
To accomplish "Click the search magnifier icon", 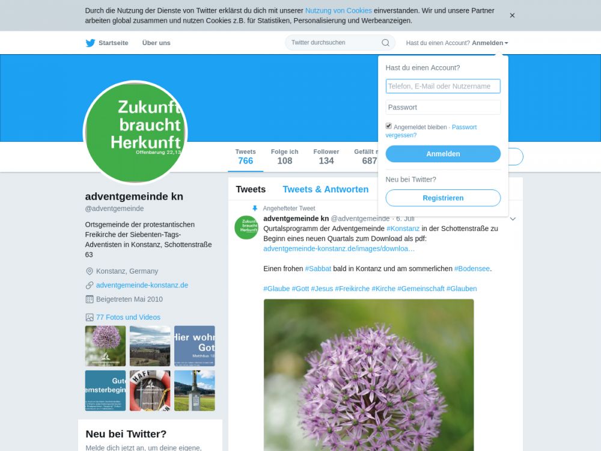I will pos(386,43).
